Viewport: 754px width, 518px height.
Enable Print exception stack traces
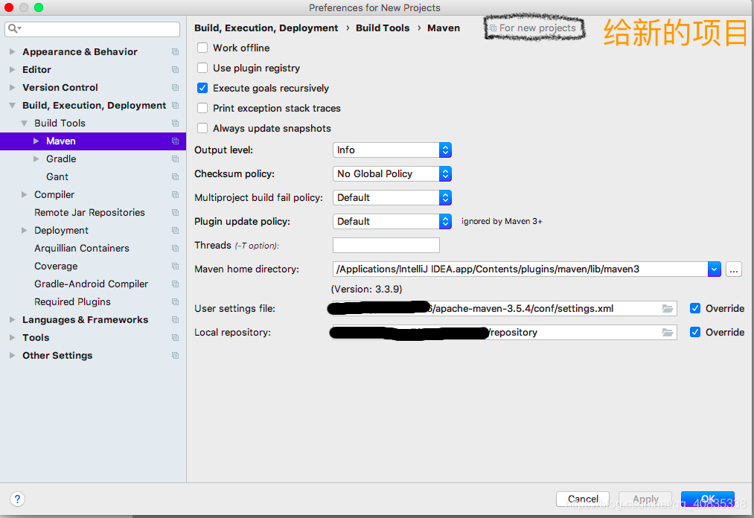(x=202, y=108)
